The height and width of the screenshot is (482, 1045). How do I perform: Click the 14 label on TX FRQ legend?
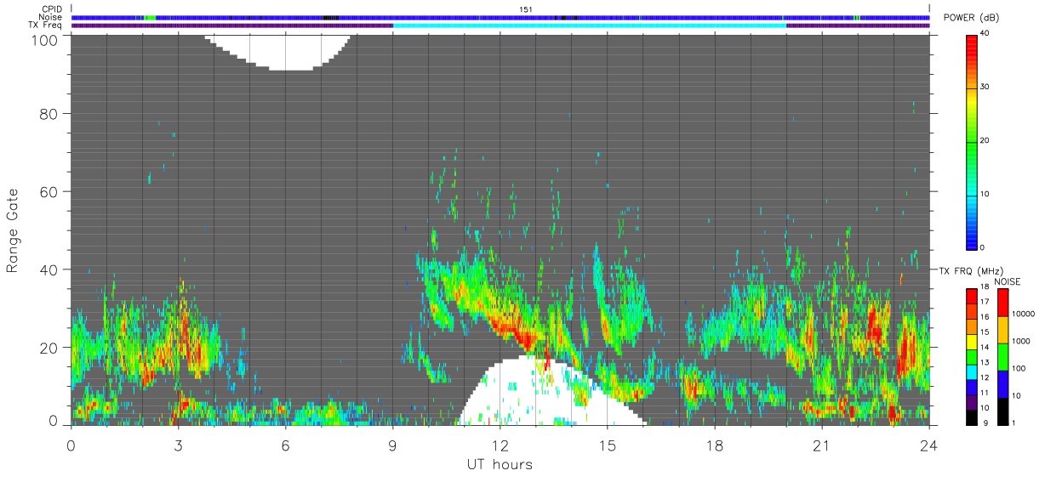tap(985, 348)
